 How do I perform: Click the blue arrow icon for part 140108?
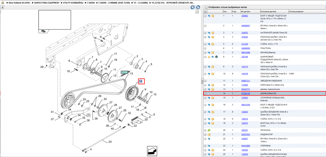(209, 74)
